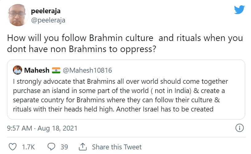Click the share arrow icon
This screenshot has width=251, height=154.
coord(82,147)
